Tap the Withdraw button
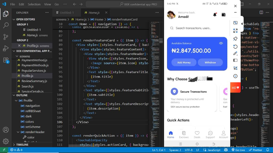273x153 pixels. 210,63
